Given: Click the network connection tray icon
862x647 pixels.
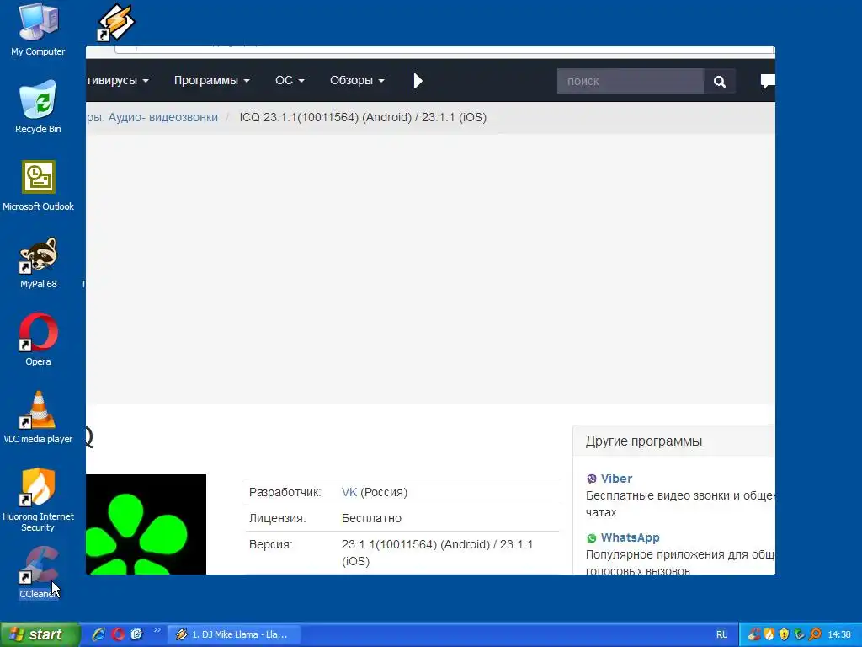Looking at the screenshot, I should (x=800, y=634).
